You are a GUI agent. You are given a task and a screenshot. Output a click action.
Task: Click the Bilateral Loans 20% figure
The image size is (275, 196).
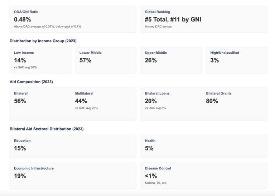pos(151,101)
